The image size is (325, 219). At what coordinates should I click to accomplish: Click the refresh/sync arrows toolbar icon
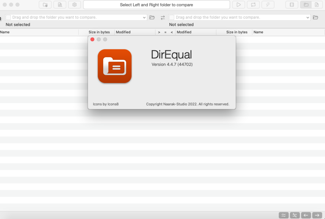click(x=253, y=5)
